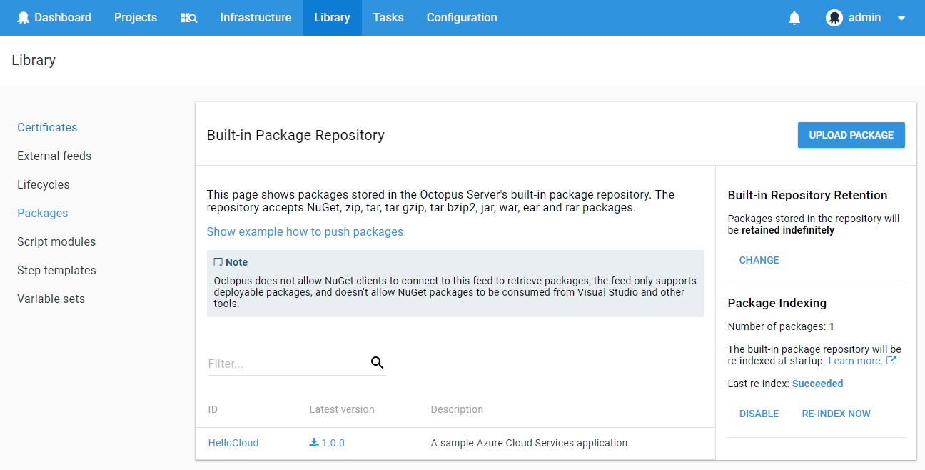Image resolution: width=925 pixels, height=470 pixels.
Task: Click inside the Filter text field
Action: click(271, 363)
